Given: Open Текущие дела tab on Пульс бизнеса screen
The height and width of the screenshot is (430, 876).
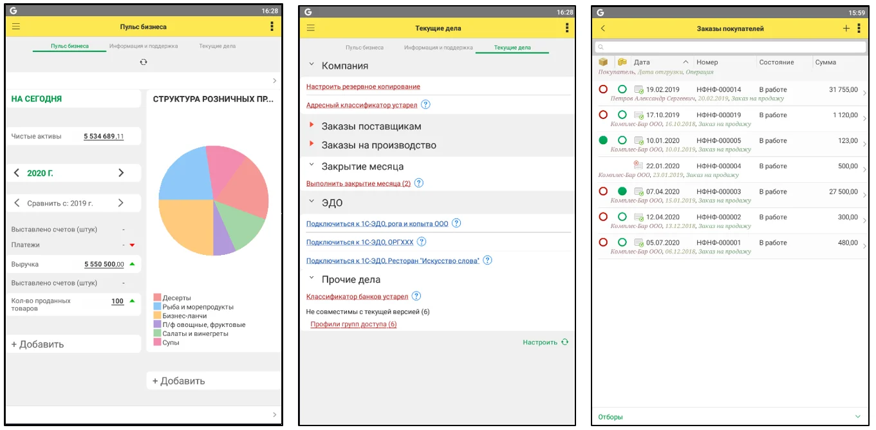Looking at the screenshot, I should pyautogui.click(x=217, y=46).
